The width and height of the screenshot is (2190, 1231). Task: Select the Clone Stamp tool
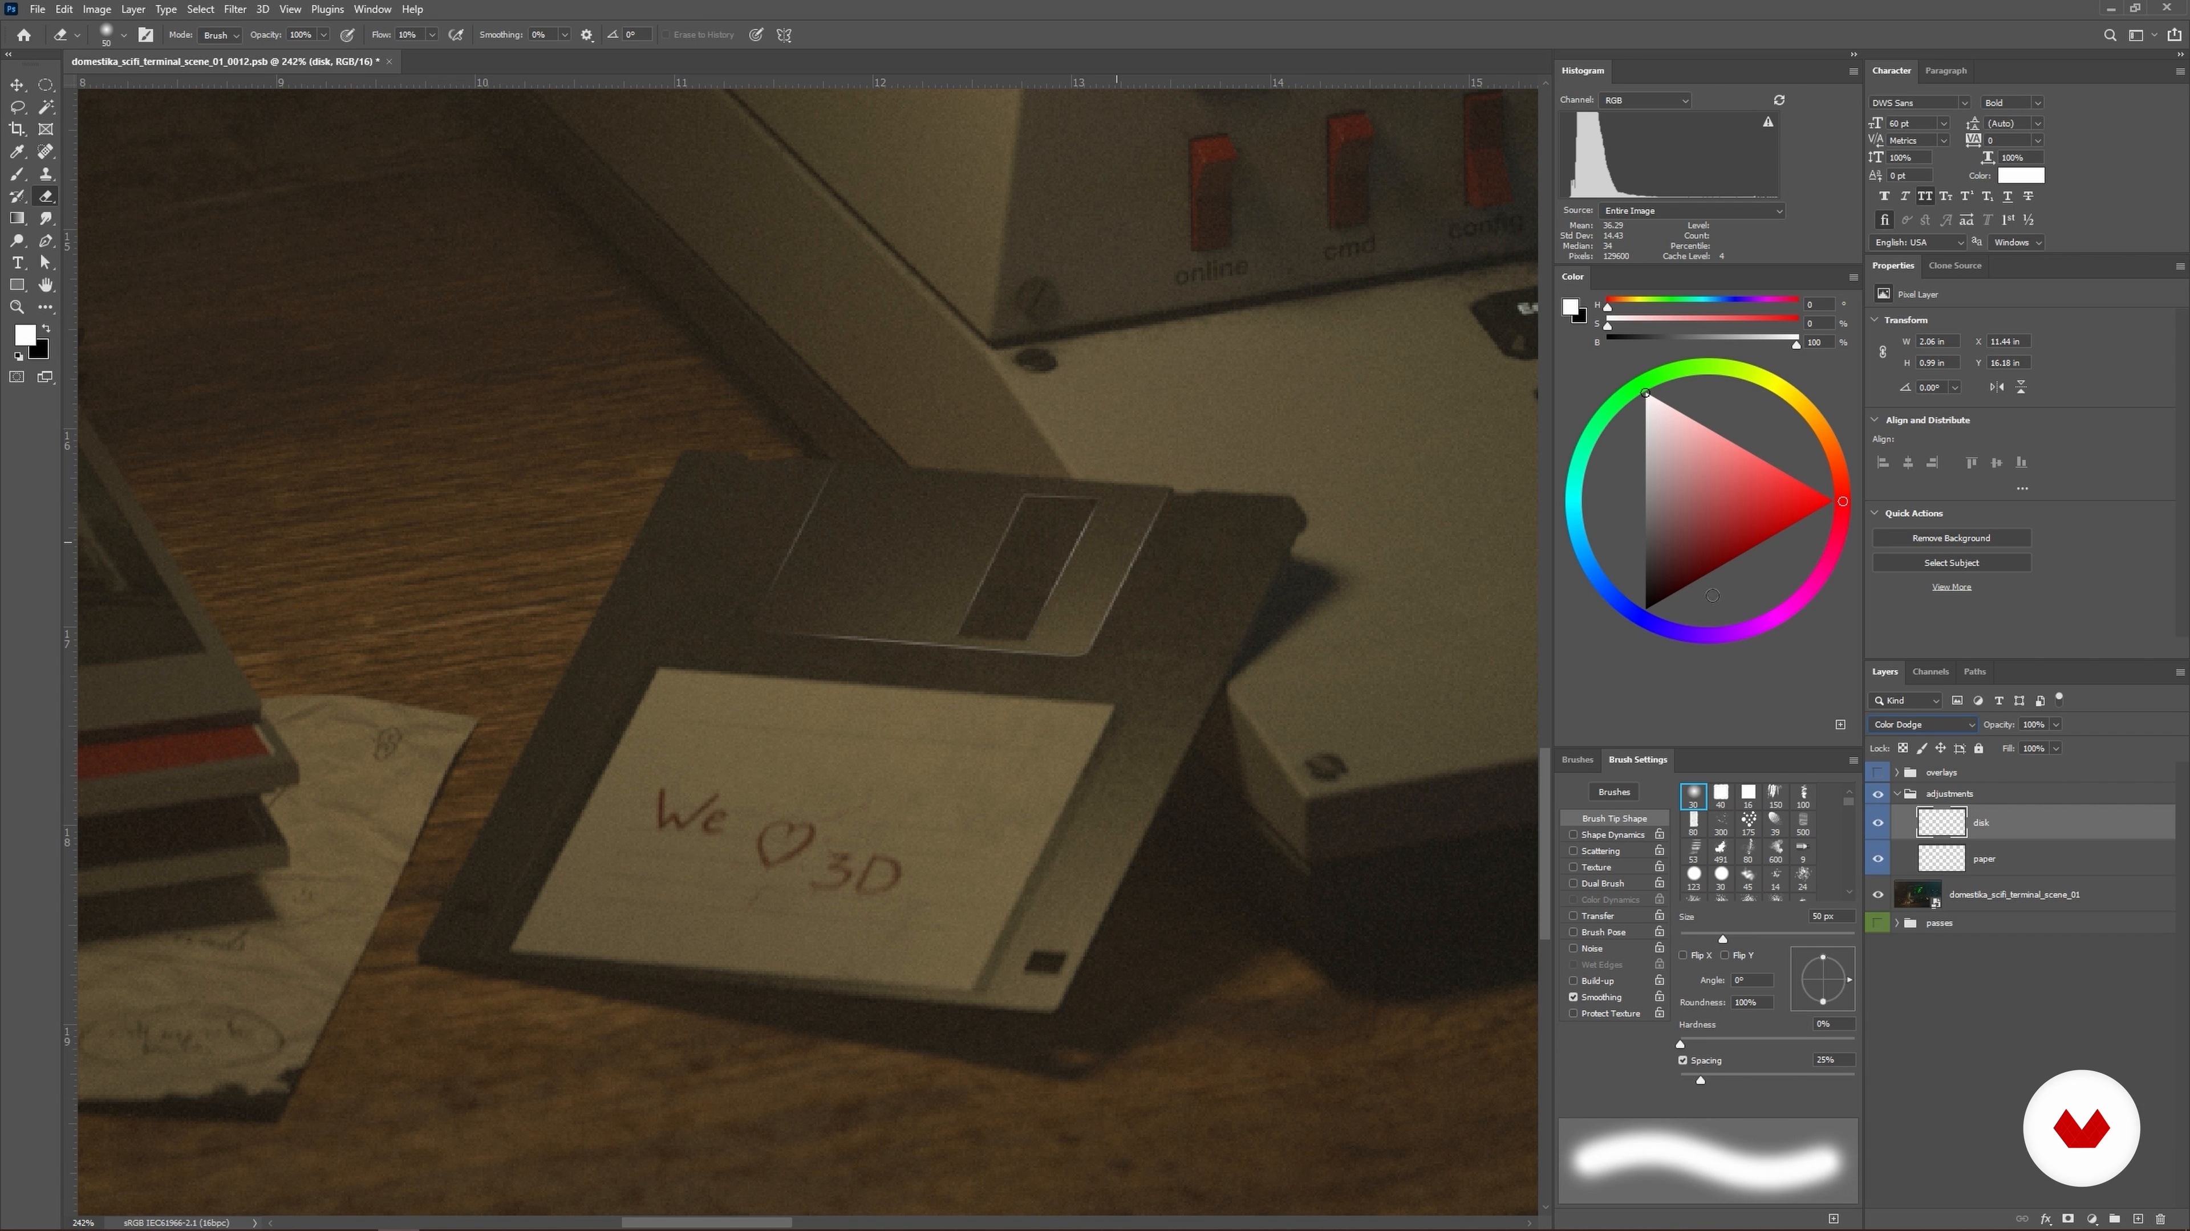point(46,174)
